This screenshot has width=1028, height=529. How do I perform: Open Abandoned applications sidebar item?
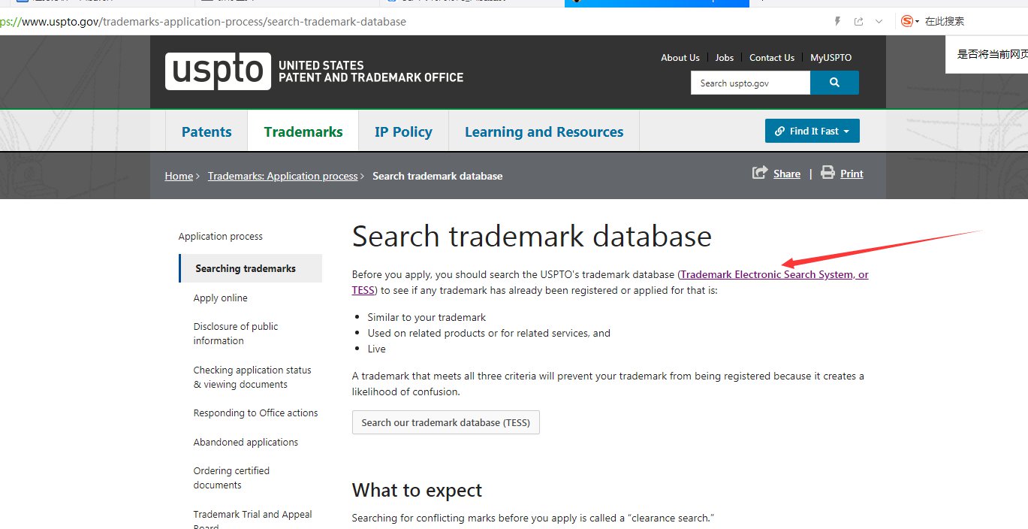pos(246,442)
